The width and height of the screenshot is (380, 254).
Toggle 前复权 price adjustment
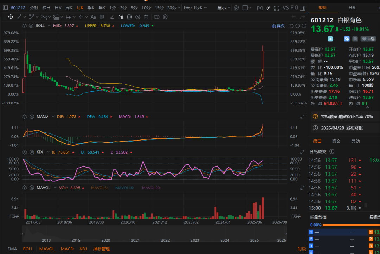[x=278, y=26]
